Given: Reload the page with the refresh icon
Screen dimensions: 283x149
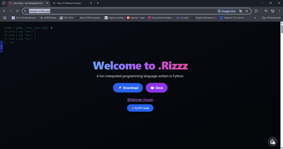Looking at the screenshot, I should 17,11.
